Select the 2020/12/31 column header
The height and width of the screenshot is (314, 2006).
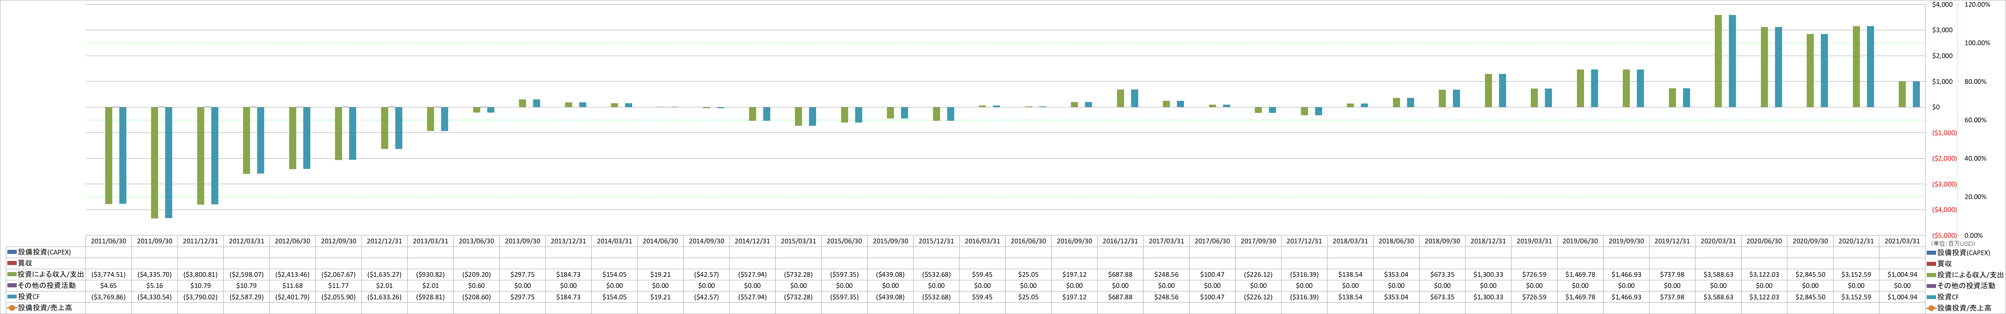1856,241
